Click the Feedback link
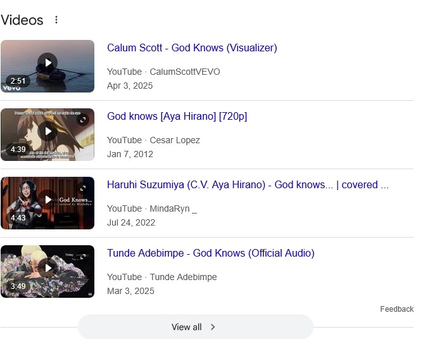Image resolution: width=425 pixels, height=339 pixels. (396, 309)
